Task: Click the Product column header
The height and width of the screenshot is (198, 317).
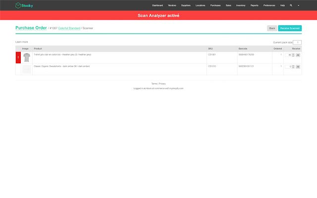Action: click(x=38, y=49)
